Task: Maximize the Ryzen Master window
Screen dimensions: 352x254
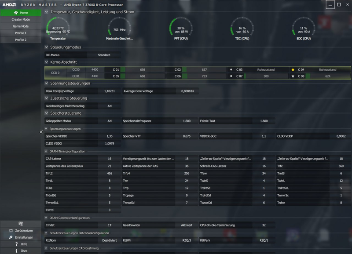Action: pyautogui.click(x=339, y=5)
